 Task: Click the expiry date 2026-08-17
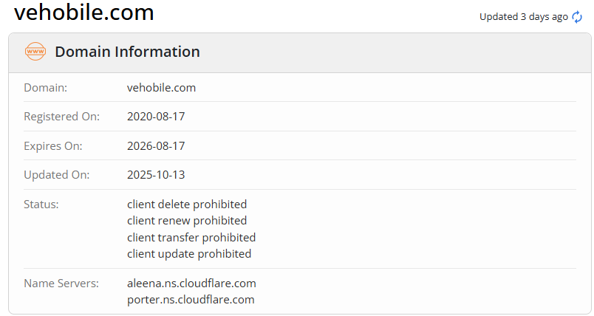(156, 145)
